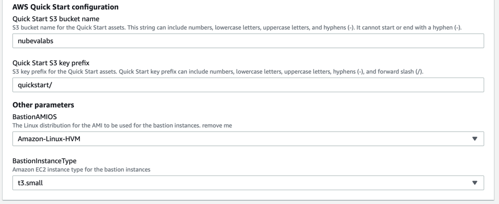
Task: Click the Amazon EC2 instance type description
Action: click(81, 169)
